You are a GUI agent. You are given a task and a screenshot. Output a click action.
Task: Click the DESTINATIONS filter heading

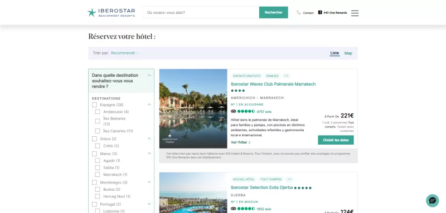pyautogui.click(x=106, y=98)
